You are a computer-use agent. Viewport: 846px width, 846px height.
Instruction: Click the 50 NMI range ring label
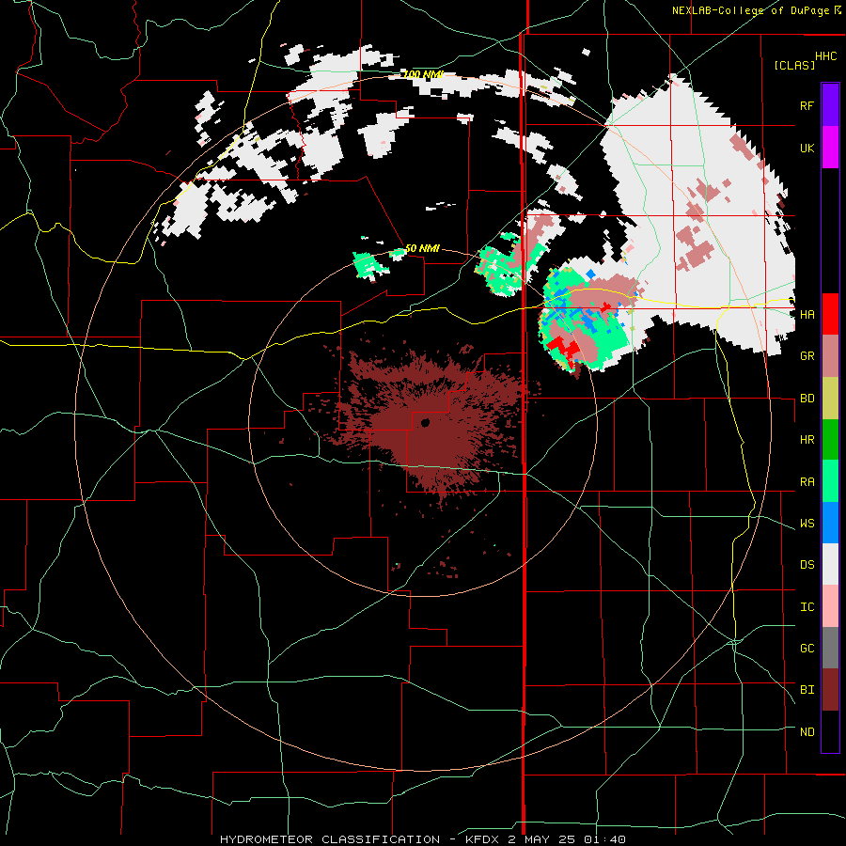coord(422,248)
